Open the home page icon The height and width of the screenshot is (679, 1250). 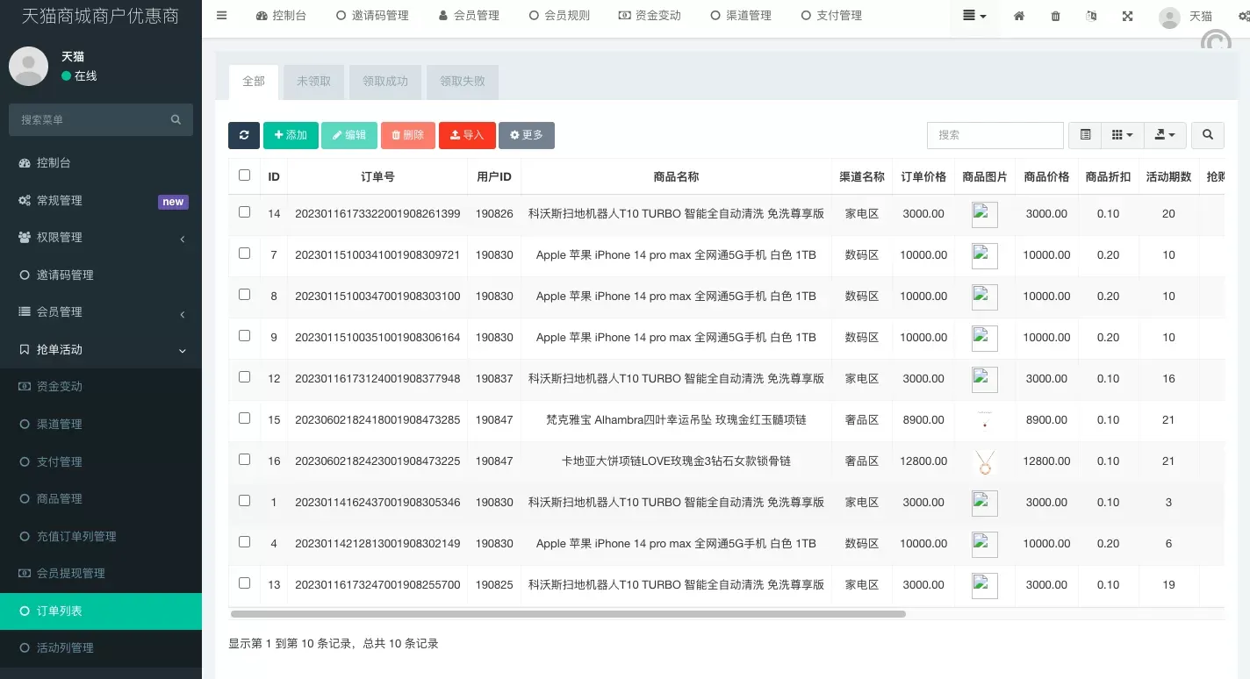1019,16
